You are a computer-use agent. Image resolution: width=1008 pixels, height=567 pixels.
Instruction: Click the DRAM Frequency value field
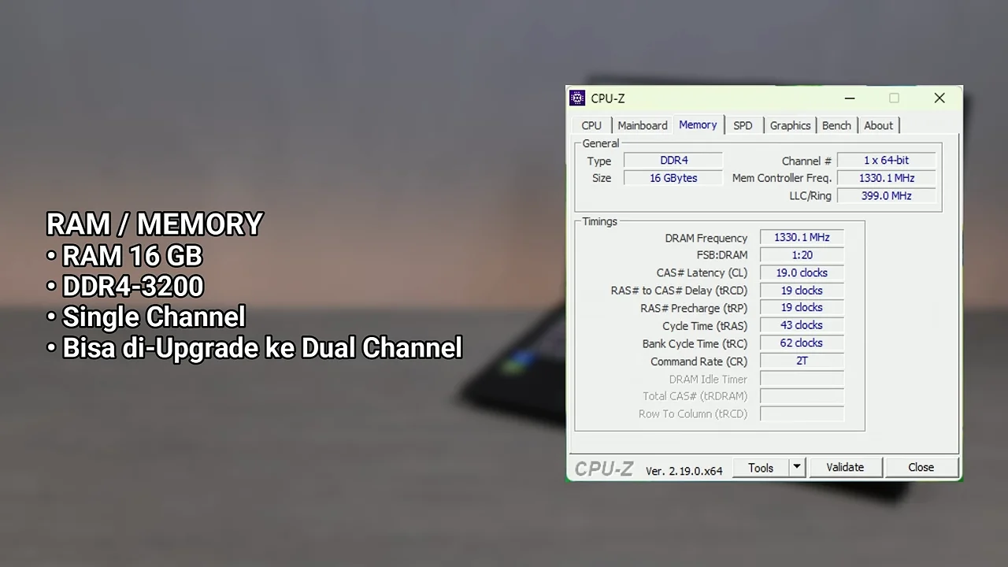802,237
